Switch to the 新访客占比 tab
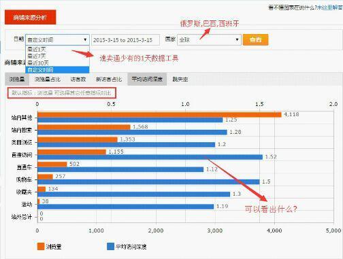 click(109, 79)
